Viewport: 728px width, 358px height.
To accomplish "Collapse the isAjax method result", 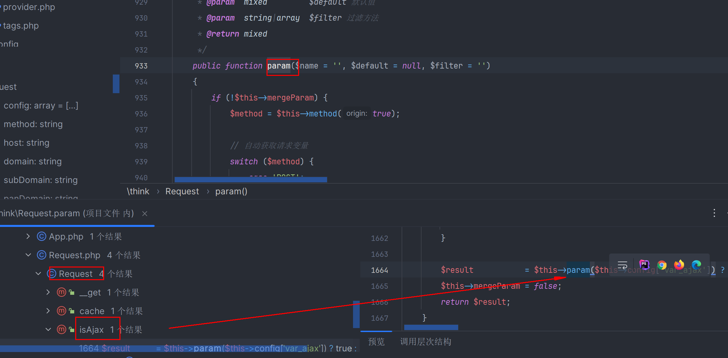I will [48, 330].
